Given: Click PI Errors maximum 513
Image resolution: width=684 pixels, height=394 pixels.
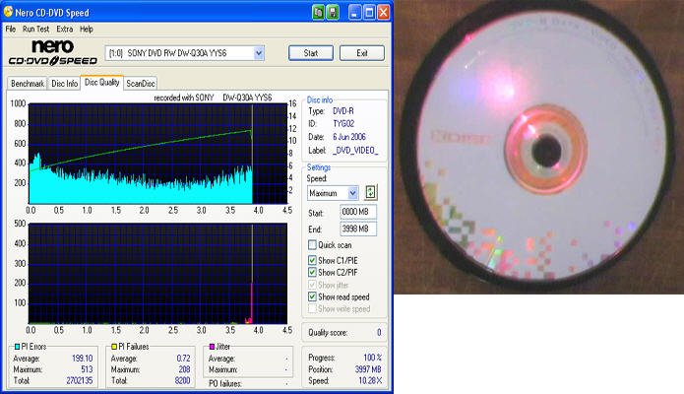Looking at the screenshot, I should pos(87,369).
